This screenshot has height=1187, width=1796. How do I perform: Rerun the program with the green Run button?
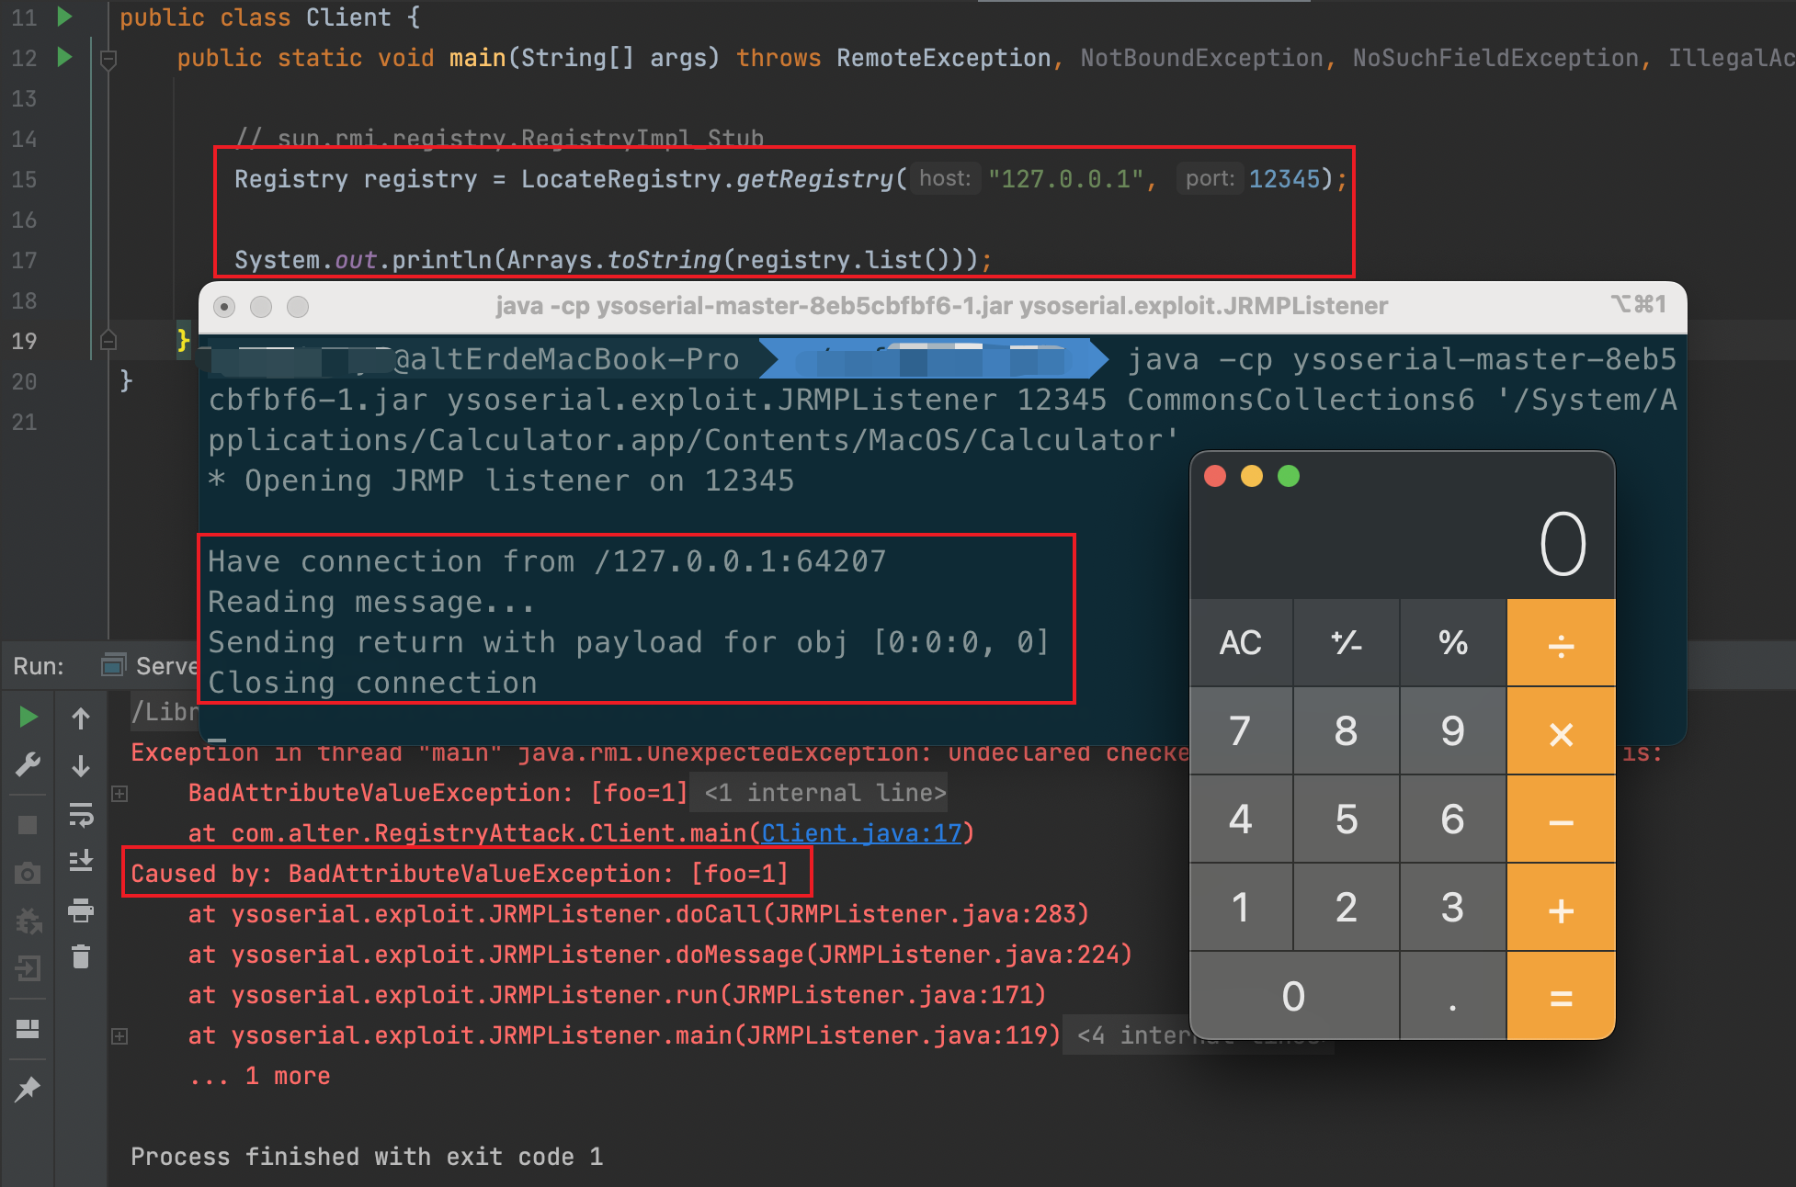tap(28, 717)
